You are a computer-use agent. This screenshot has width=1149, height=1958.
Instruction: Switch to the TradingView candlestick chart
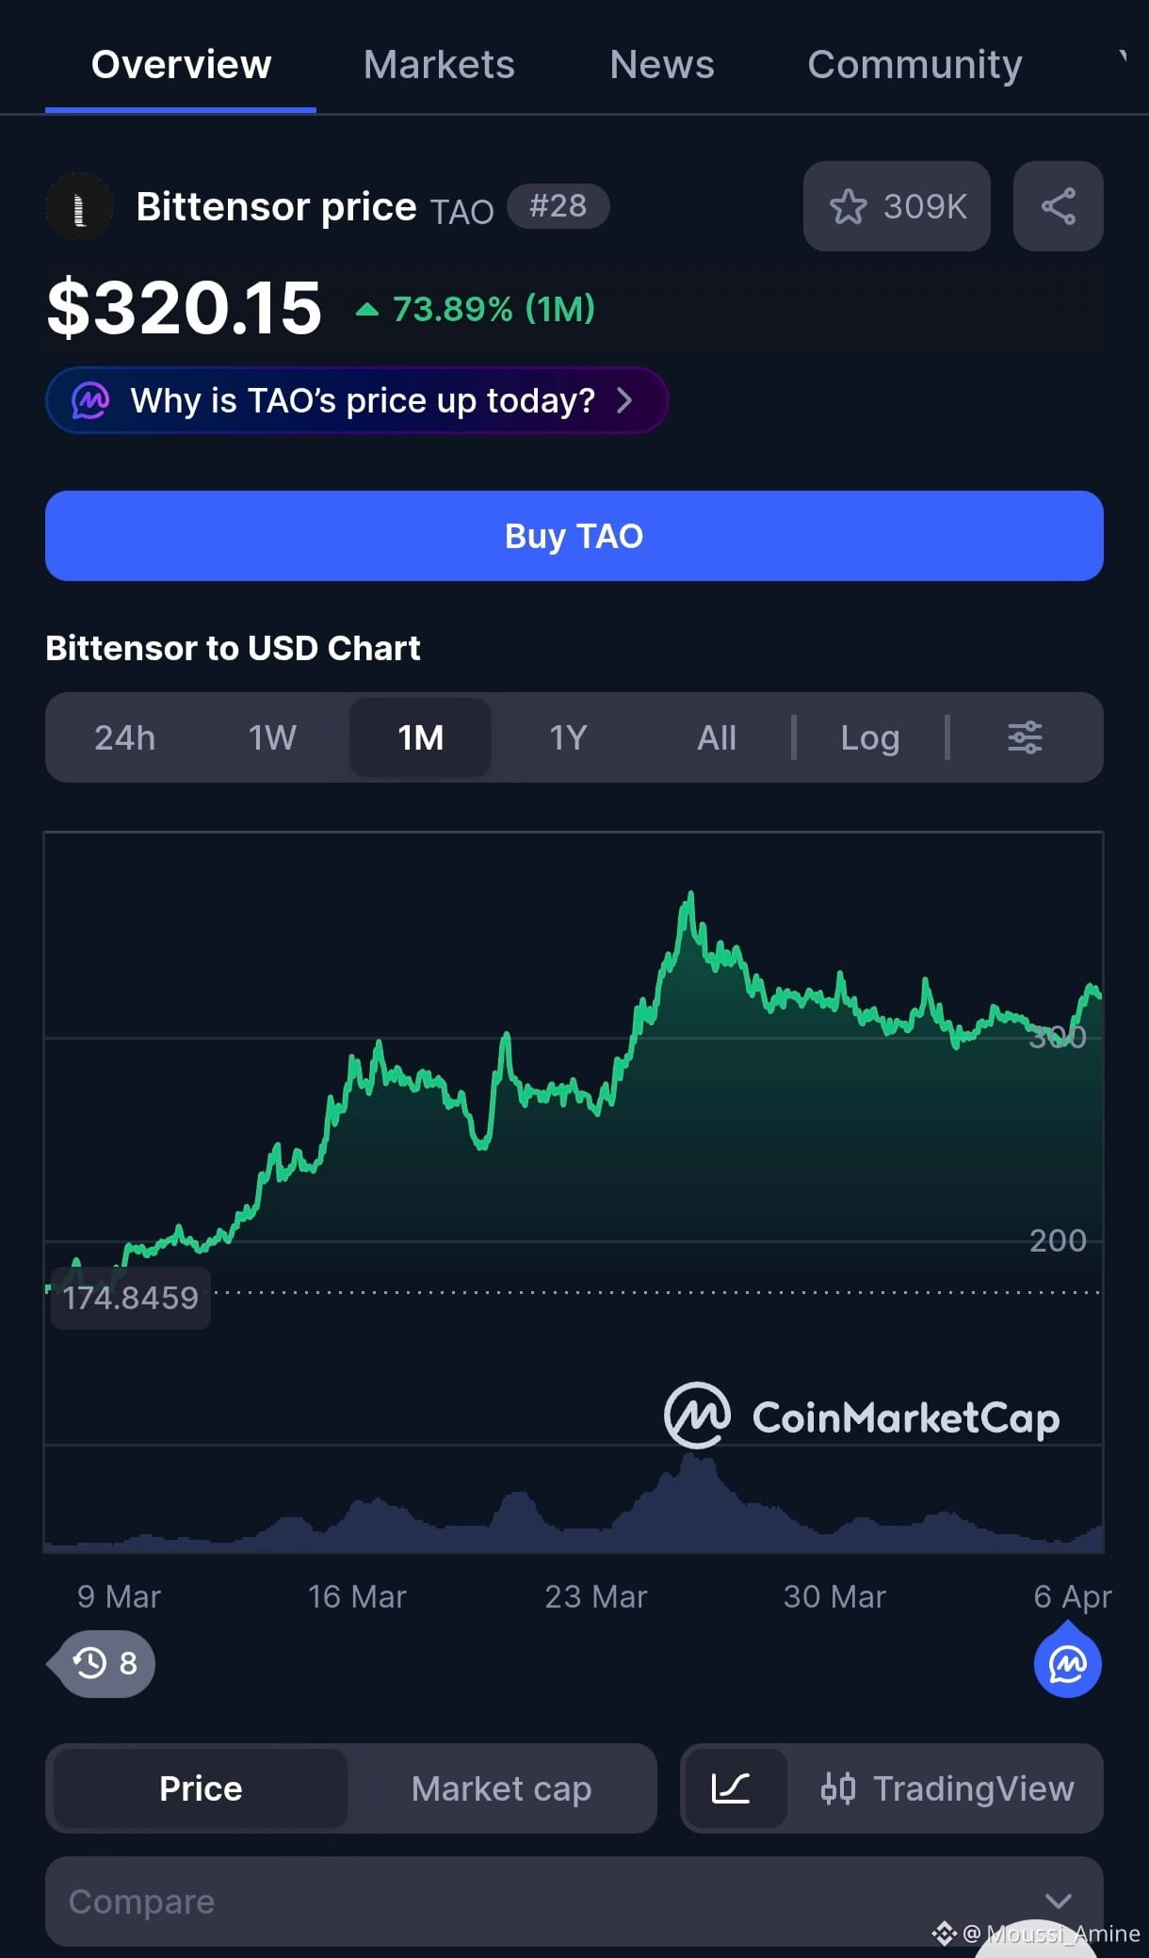point(947,1788)
